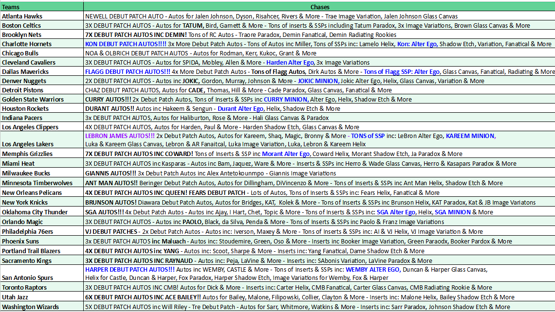This screenshot has height=312, width=555.
Task: Select the Harden Alter Ego Cavaliers chases cell
Action: (x=319, y=62)
